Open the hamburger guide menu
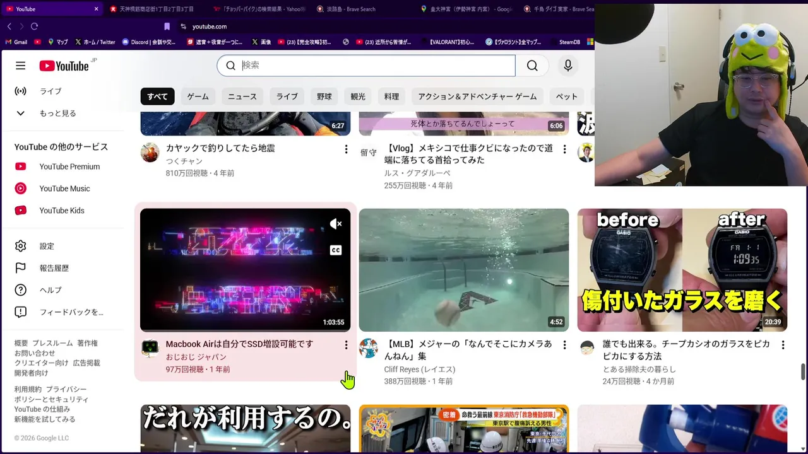The height and width of the screenshot is (454, 808). coord(20,66)
